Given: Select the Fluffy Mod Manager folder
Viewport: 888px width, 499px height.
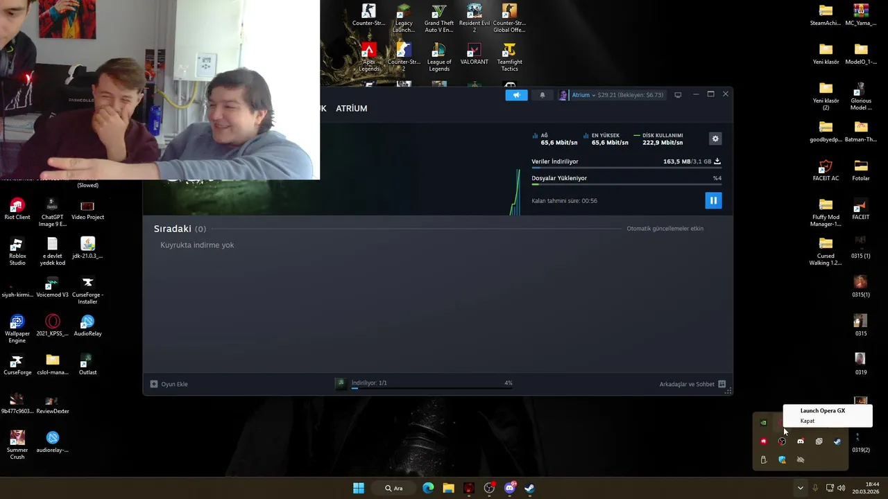Looking at the screenshot, I should tap(826, 213).
